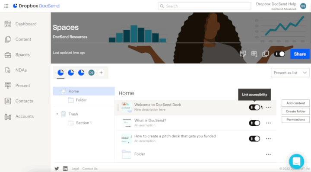Click the Add content button
The height and width of the screenshot is (172, 311).
pos(295,103)
